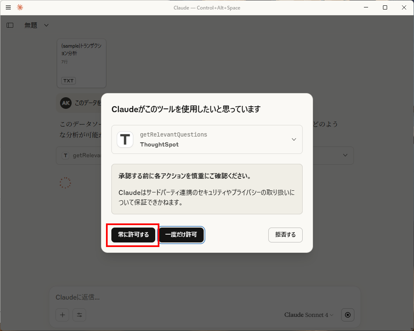
Task: Expand getRelevantQuestions tool details in dialog
Action: pyautogui.click(x=294, y=139)
